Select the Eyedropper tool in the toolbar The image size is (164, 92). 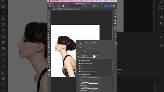point(49,27)
